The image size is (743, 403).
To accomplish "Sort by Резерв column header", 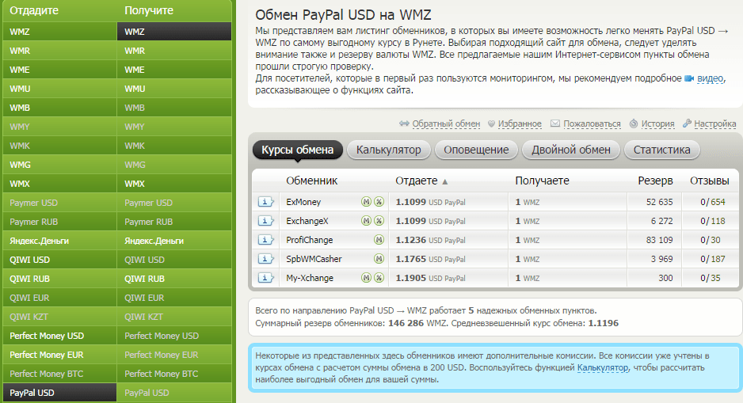I will 655,181.
